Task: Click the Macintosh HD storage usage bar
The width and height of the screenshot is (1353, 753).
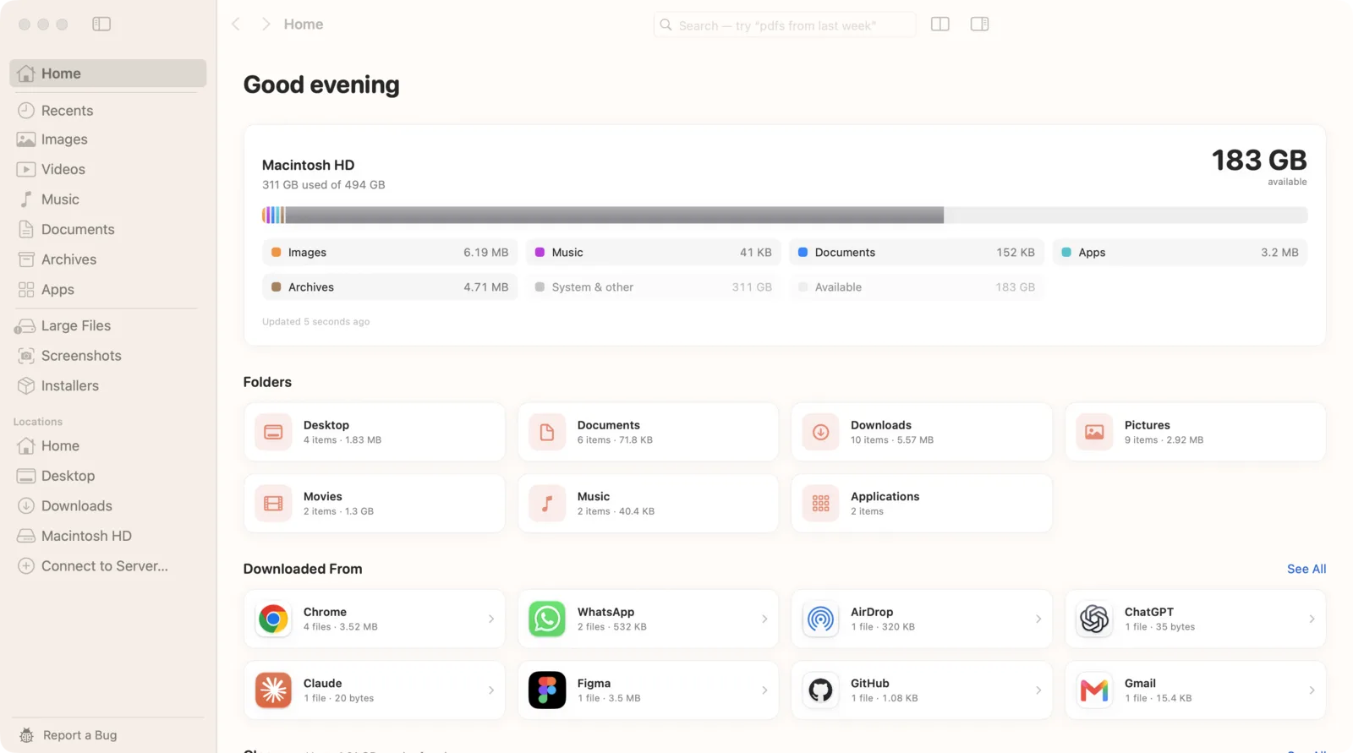Action: coord(785,216)
